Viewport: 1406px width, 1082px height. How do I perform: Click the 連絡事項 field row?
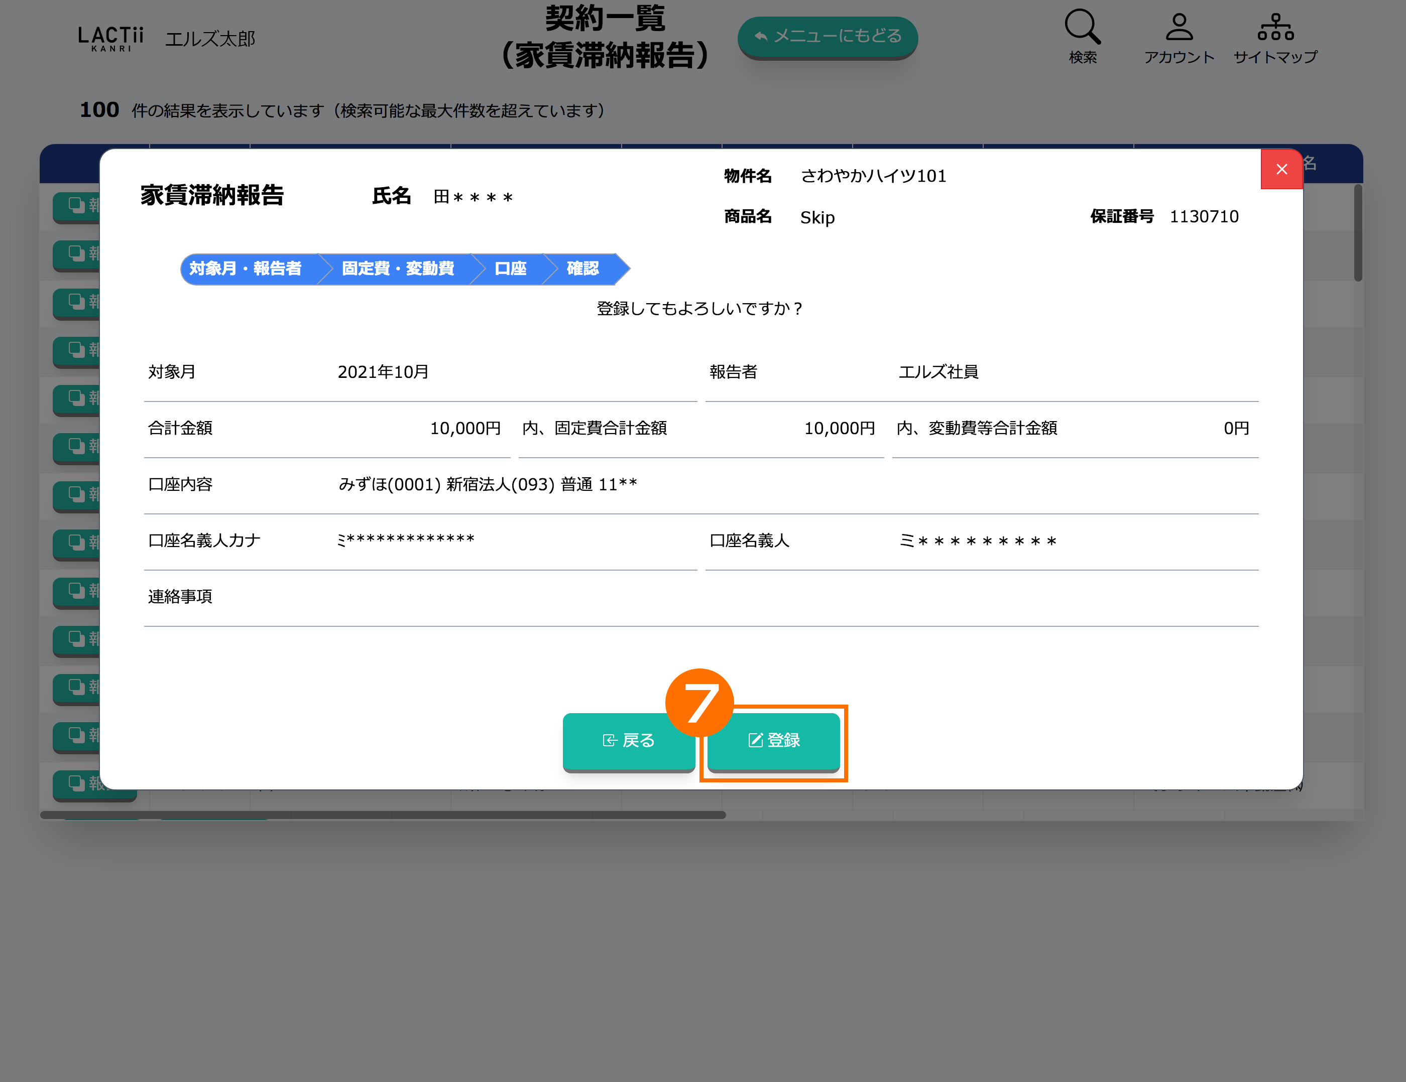click(x=700, y=597)
